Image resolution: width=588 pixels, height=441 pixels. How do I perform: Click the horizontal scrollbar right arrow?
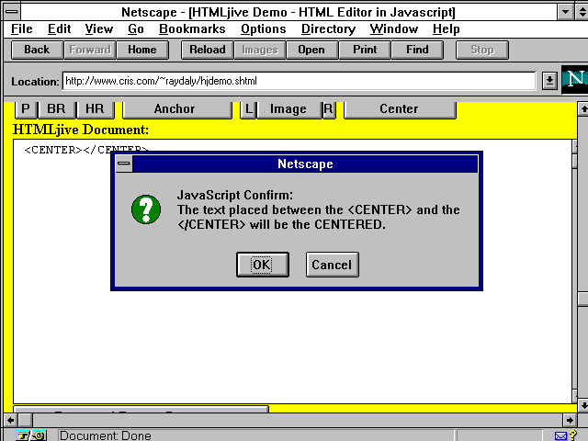click(x=570, y=420)
